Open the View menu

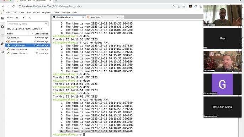pyautogui.click(x=21, y=12)
